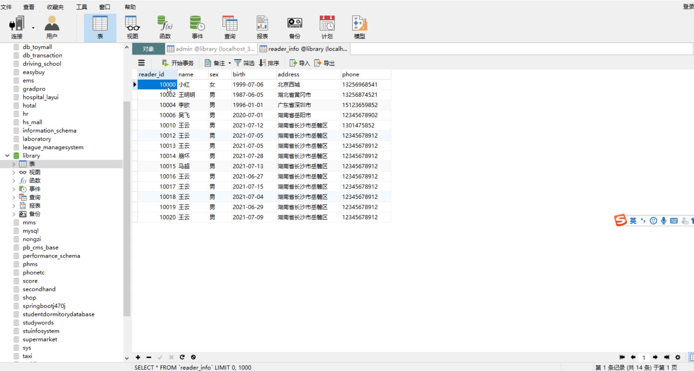Switch to the admin @library tab

(x=211, y=49)
